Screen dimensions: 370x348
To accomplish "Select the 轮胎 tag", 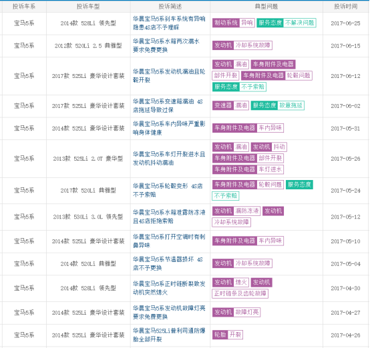I will click(220, 335).
